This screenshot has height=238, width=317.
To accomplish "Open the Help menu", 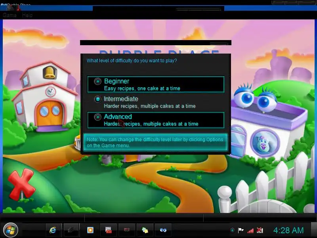I will point(27,15).
